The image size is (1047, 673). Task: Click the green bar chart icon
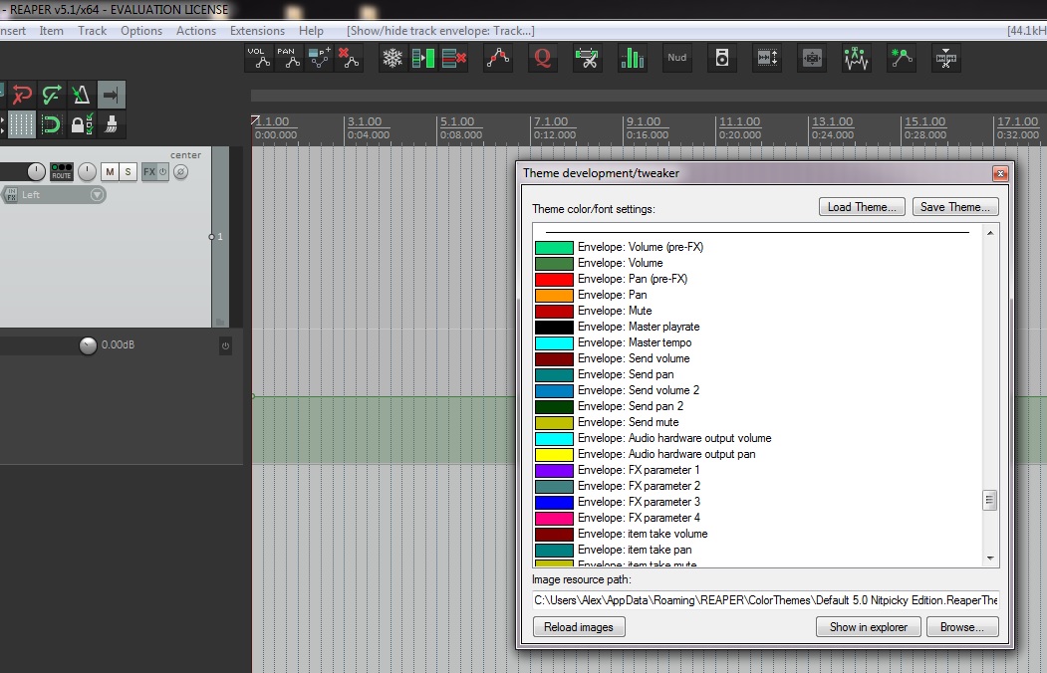point(633,59)
